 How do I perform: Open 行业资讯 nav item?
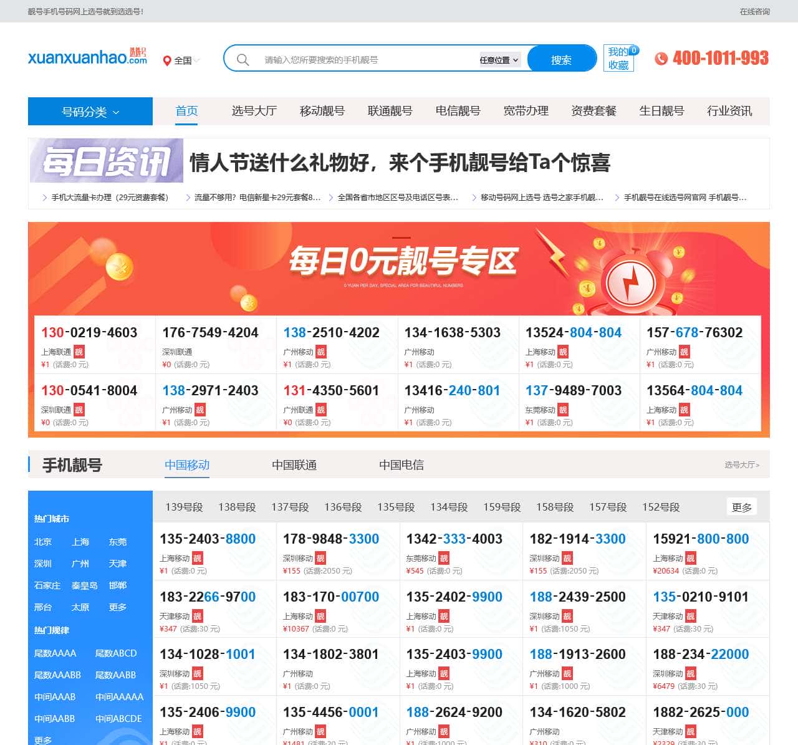click(x=729, y=111)
